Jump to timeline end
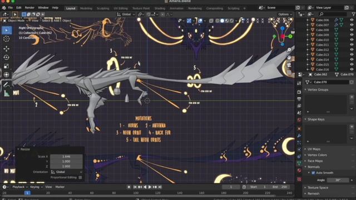 160,187
